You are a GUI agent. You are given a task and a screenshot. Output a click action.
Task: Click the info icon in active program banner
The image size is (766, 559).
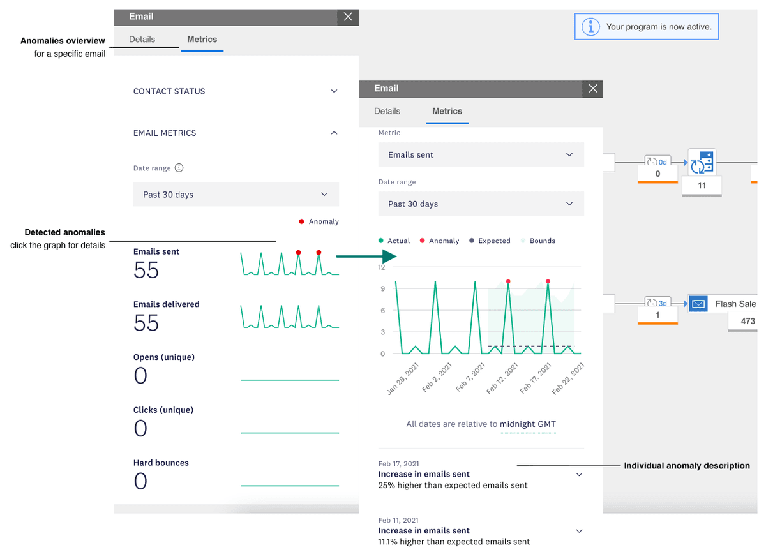tap(592, 27)
